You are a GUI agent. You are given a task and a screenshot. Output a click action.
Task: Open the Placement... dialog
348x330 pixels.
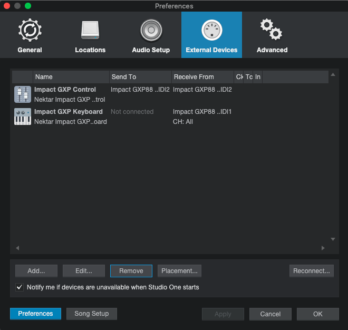pos(179,271)
